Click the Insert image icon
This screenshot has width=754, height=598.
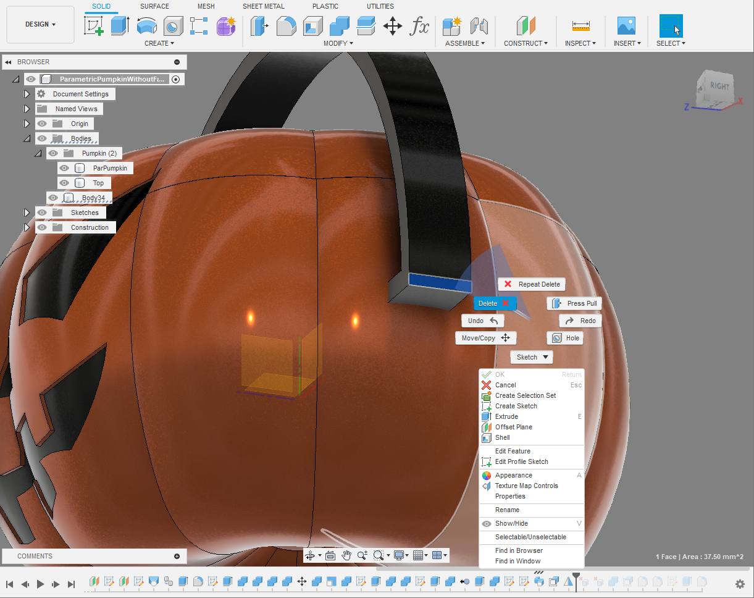click(x=626, y=26)
